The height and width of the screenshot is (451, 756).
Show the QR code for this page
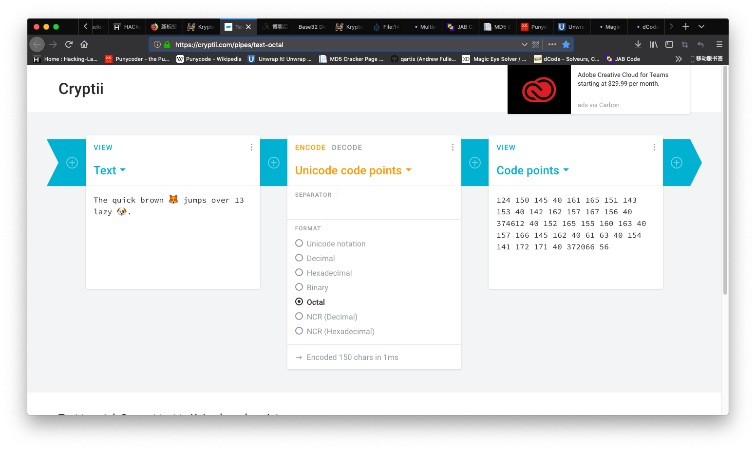[x=535, y=44]
